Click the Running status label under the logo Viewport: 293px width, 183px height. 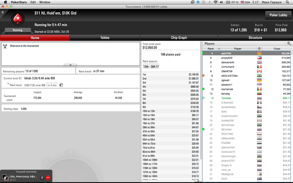(x=18, y=30)
